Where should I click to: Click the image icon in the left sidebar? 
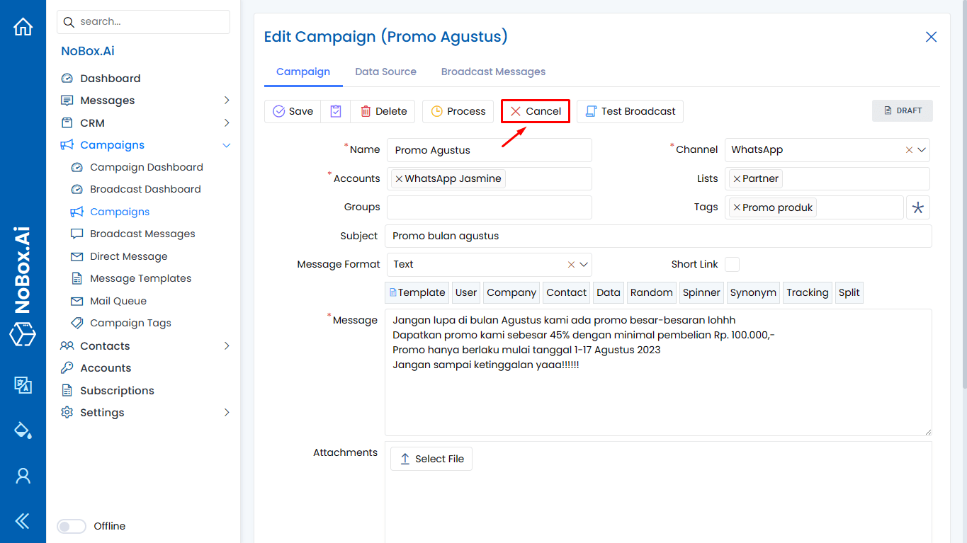[x=23, y=386]
